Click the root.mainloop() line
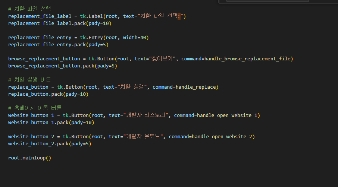This screenshot has height=187, width=338. point(30,158)
